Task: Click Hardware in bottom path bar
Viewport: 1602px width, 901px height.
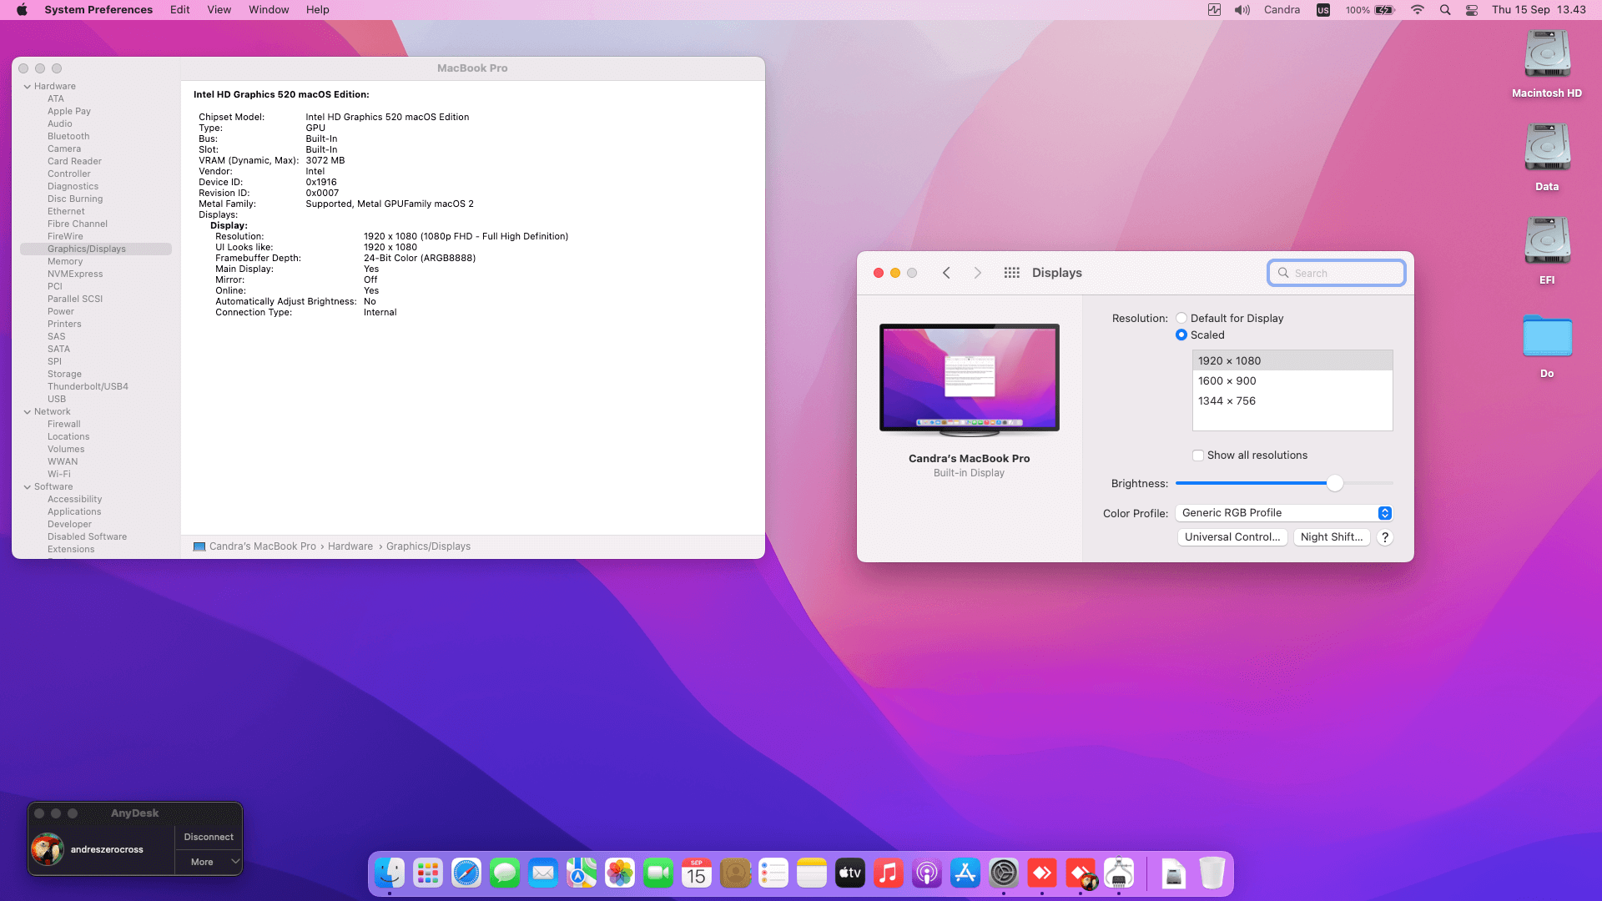Action: pyautogui.click(x=350, y=546)
